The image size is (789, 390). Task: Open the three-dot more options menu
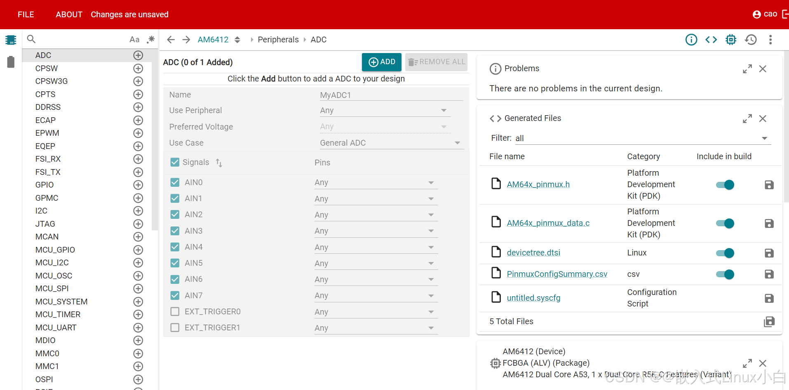pos(770,39)
